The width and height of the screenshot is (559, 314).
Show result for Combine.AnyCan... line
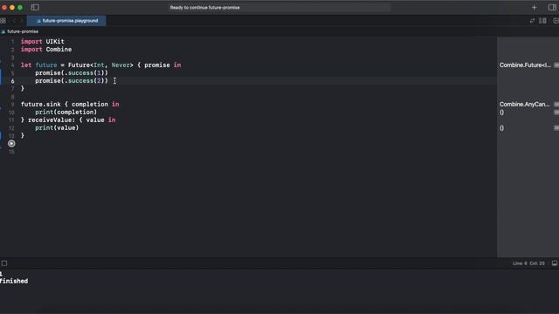(x=556, y=105)
